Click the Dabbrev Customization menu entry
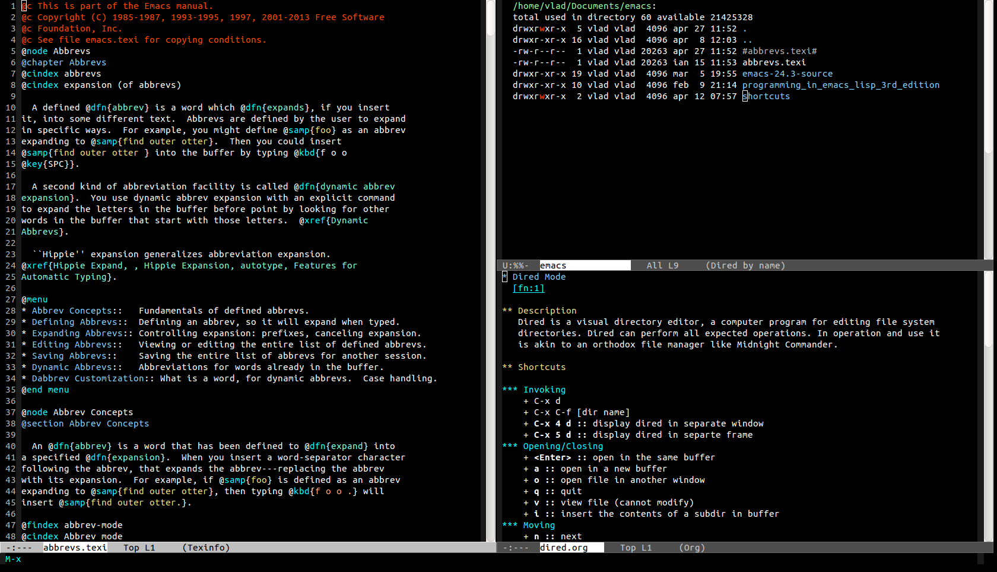The width and height of the screenshot is (997, 572). click(x=88, y=378)
